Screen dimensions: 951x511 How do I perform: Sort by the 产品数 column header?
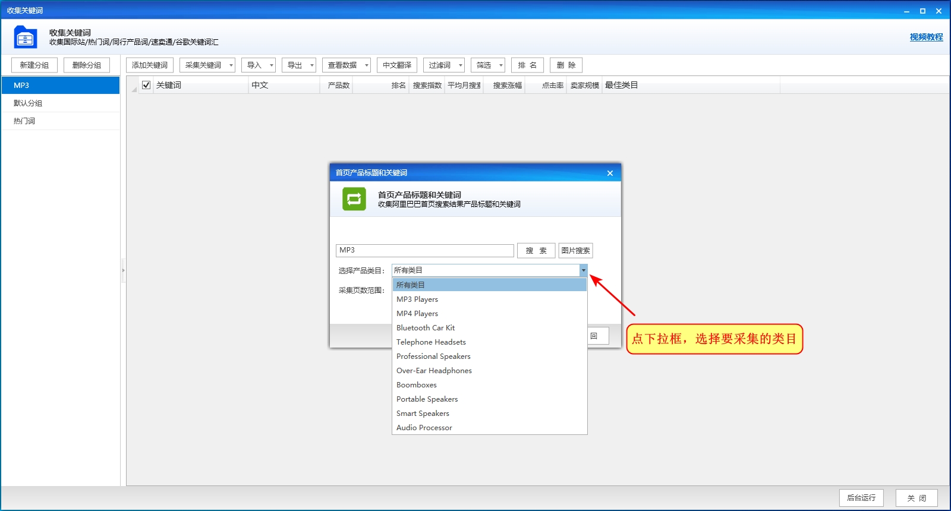click(x=336, y=85)
